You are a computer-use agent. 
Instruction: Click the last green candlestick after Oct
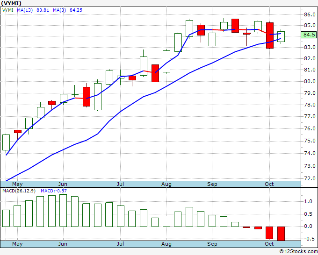coord(281,36)
